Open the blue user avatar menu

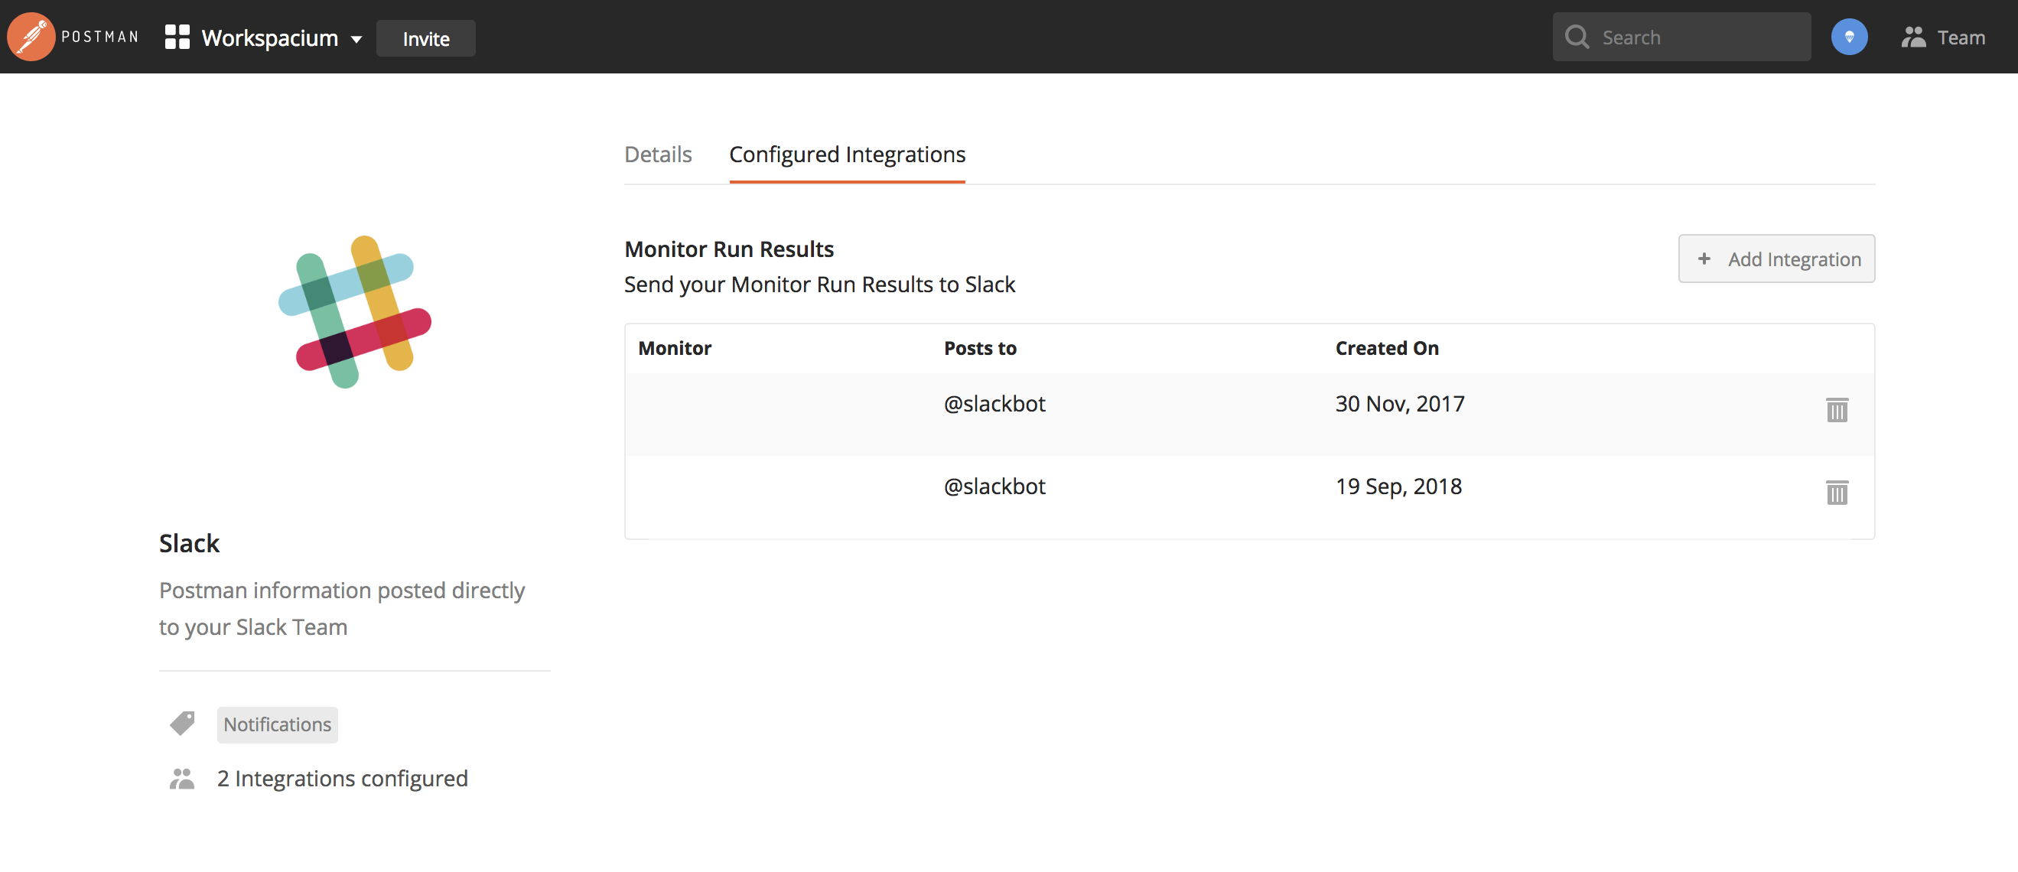pyautogui.click(x=1849, y=37)
